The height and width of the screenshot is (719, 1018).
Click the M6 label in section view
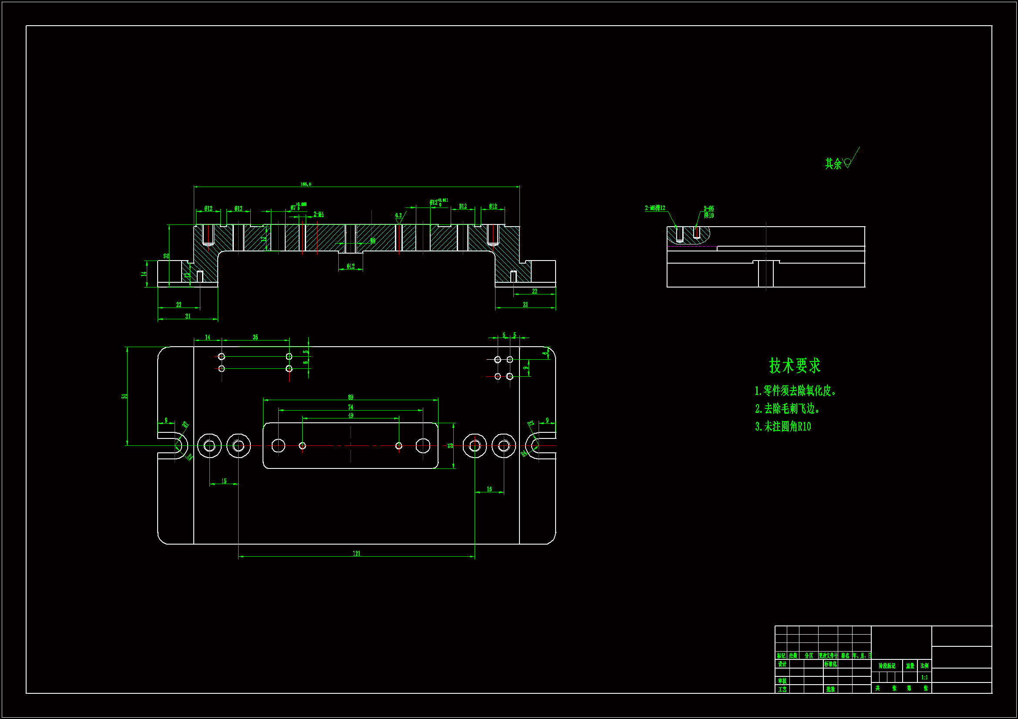[373, 241]
